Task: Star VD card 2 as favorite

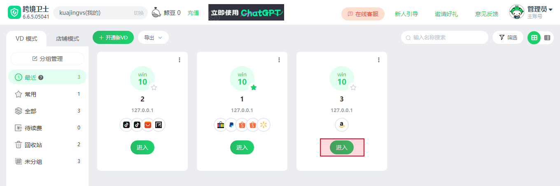Action: (154, 87)
